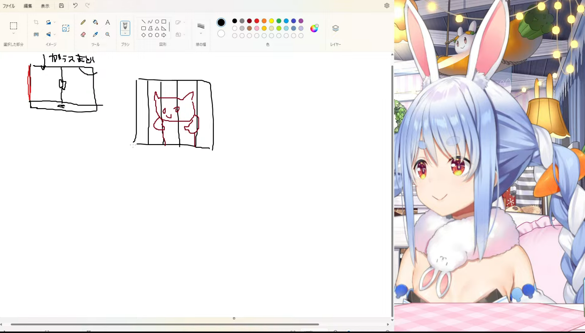Select Color 1 black circle
Image resolution: width=585 pixels, height=333 pixels.
click(221, 22)
